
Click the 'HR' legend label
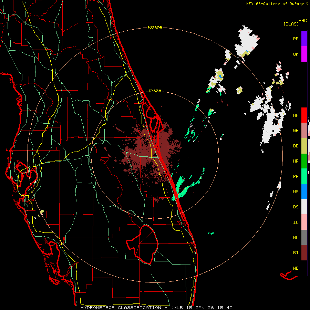tap(296, 161)
